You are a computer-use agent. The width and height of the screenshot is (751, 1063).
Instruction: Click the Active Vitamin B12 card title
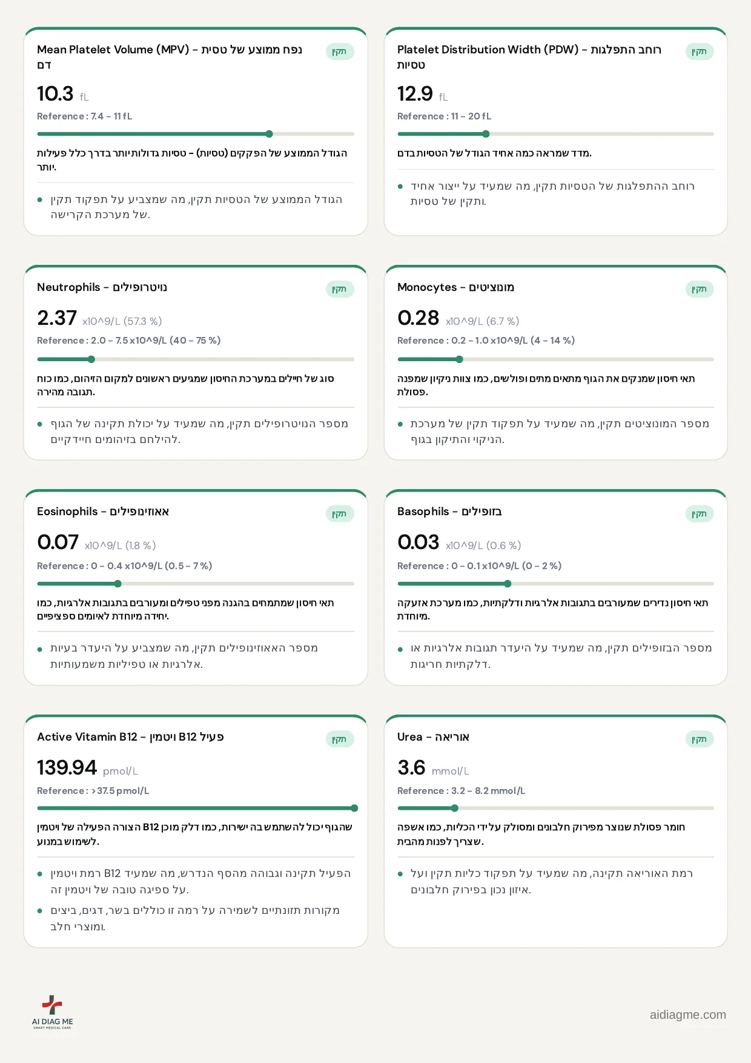click(x=130, y=737)
